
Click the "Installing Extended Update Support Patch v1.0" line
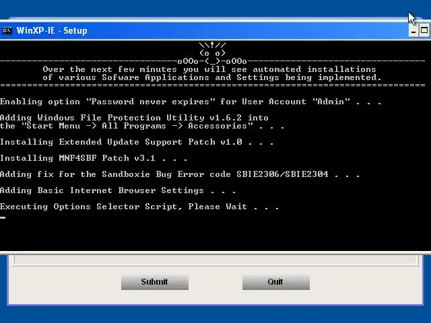(137, 142)
